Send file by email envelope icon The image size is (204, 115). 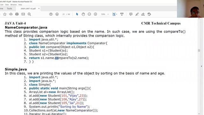[x=23, y=14]
